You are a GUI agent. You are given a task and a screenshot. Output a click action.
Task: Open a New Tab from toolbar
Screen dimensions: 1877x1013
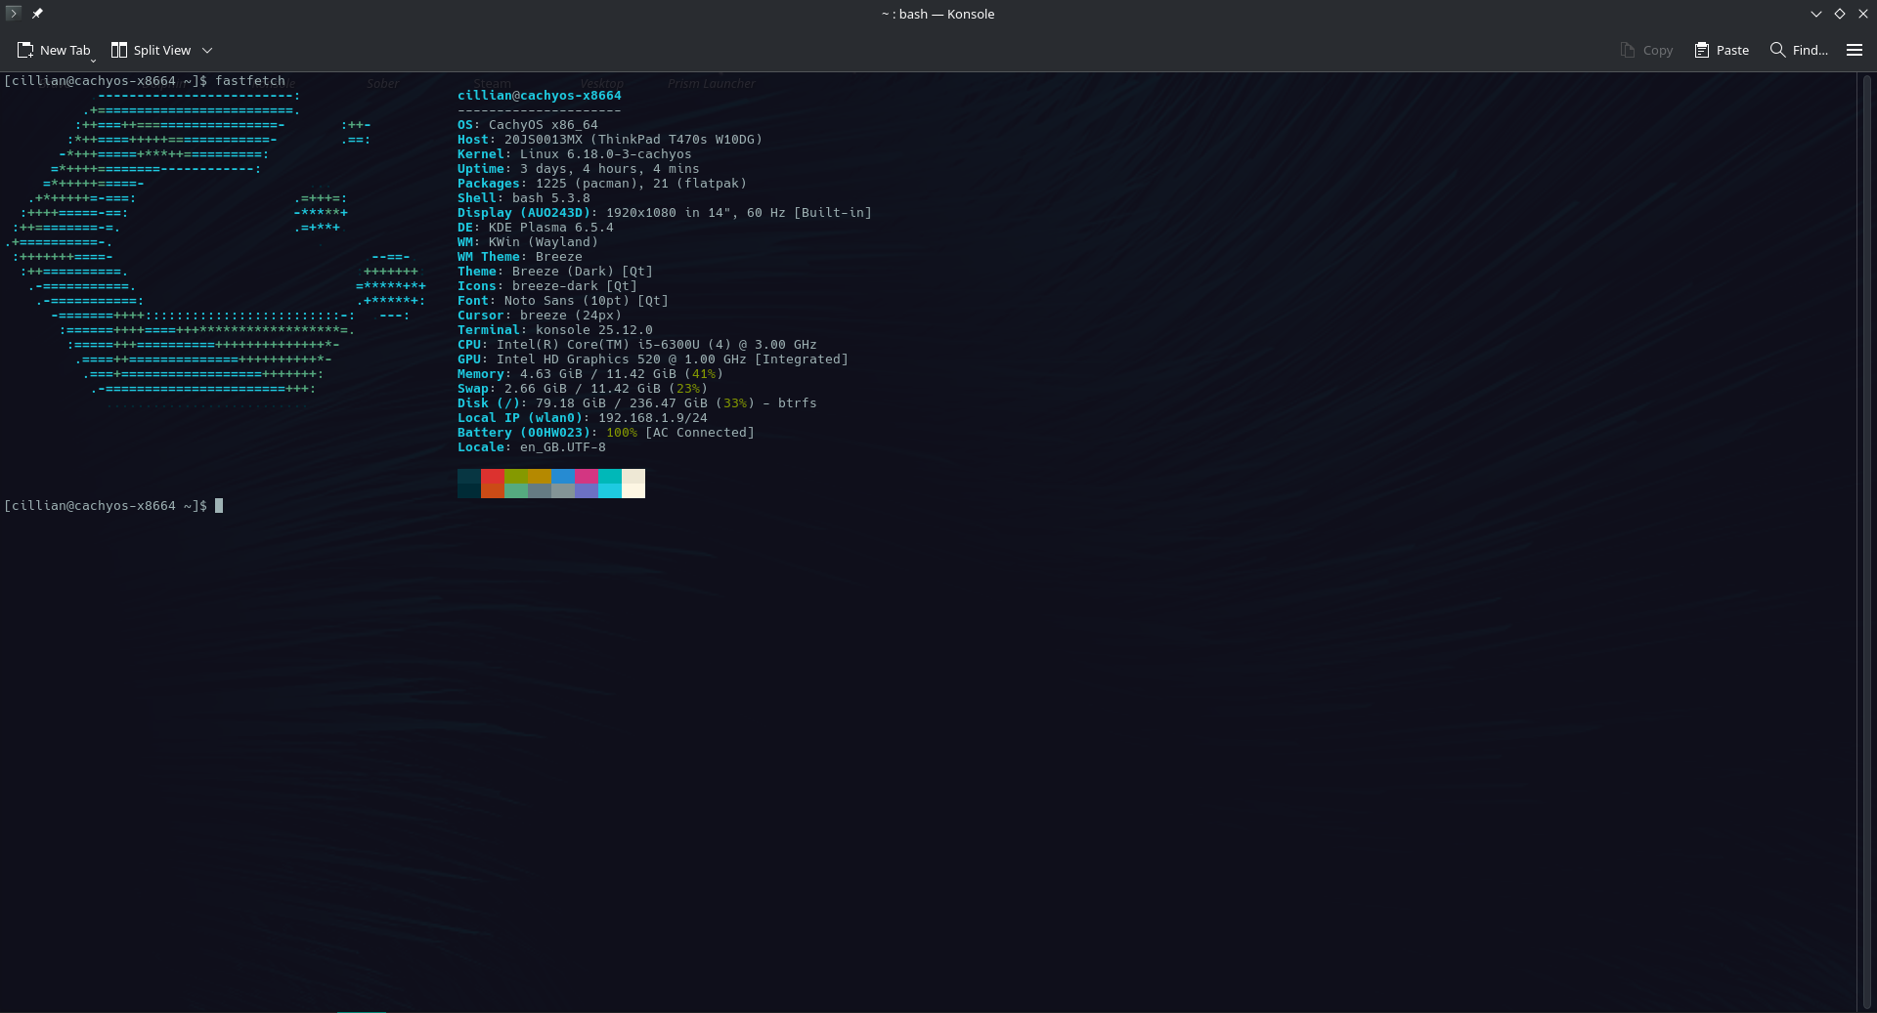54,50
